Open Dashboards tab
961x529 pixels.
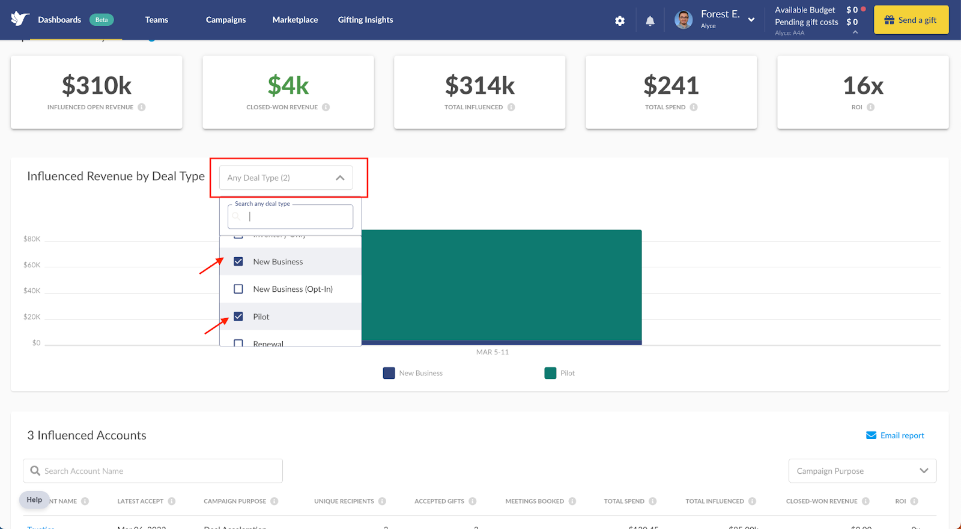pyautogui.click(x=59, y=20)
